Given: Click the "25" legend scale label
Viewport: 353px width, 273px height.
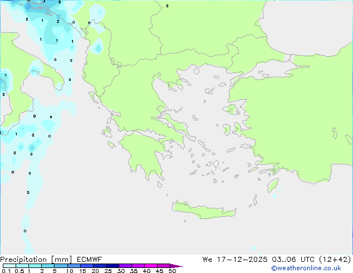Looking at the screenshot, I should pos(108,271).
